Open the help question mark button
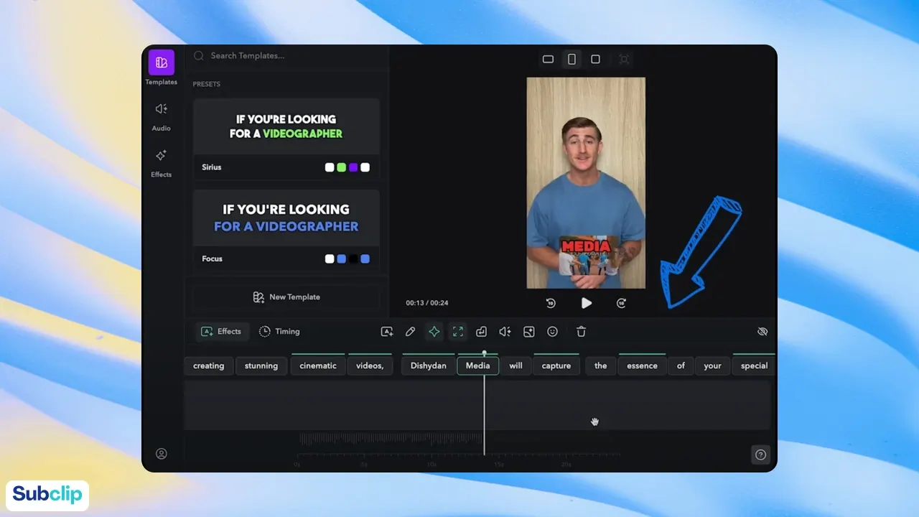Screen dimensions: 919x517 pos(760,454)
